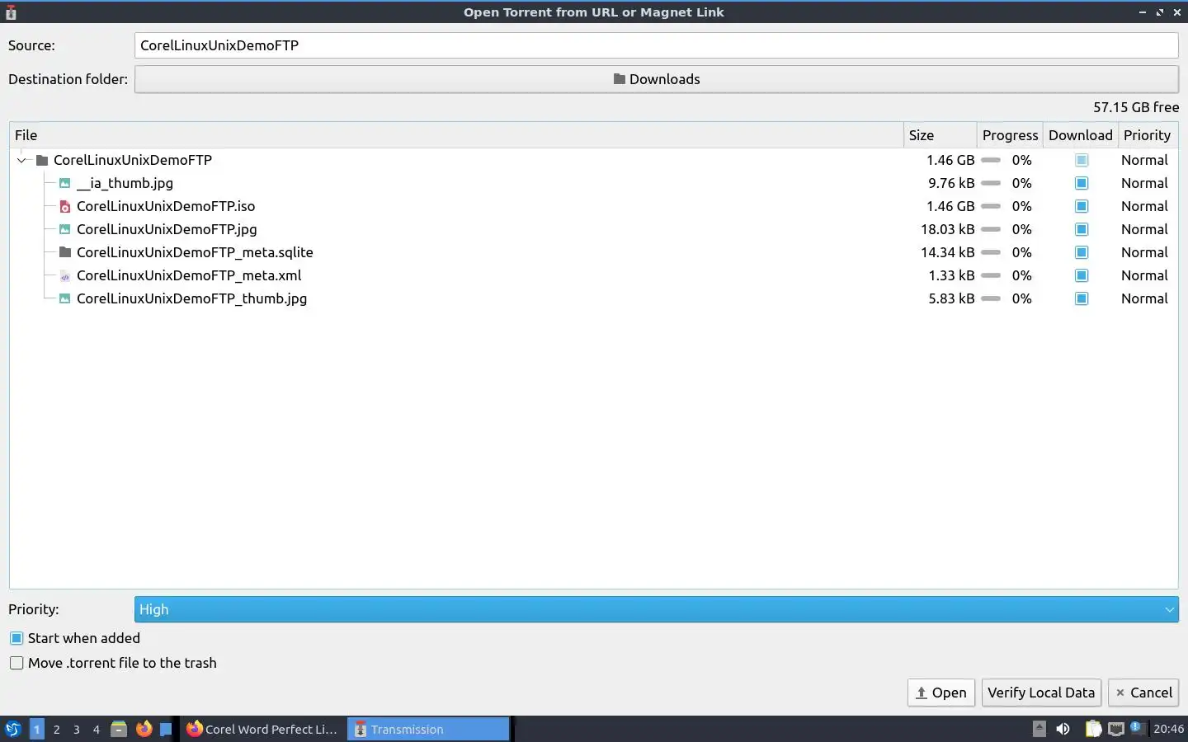Click the wired network tray icon
Image resolution: width=1188 pixels, height=742 pixels.
click(x=1116, y=729)
